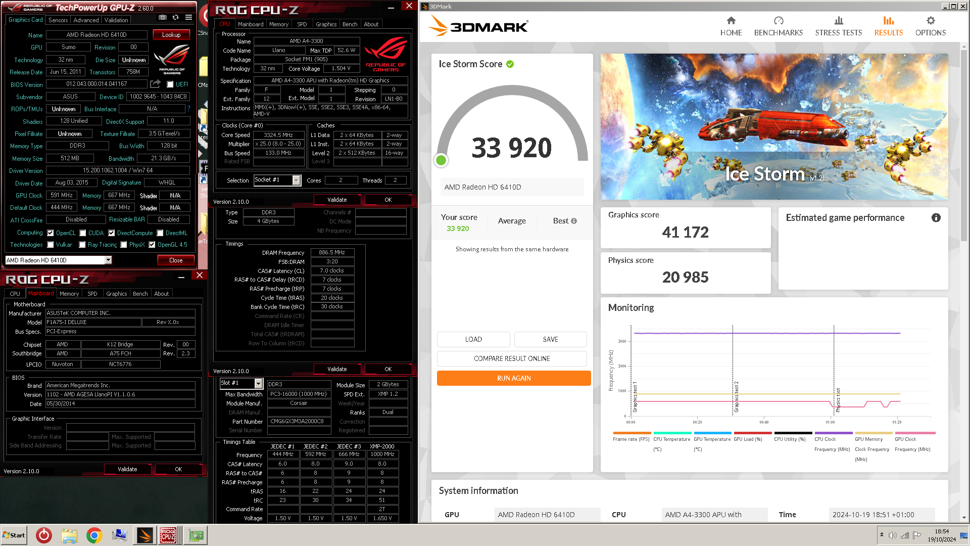Open the GPU-Z hamburger menu
The height and width of the screenshot is (546, 970).
point(188,17)
